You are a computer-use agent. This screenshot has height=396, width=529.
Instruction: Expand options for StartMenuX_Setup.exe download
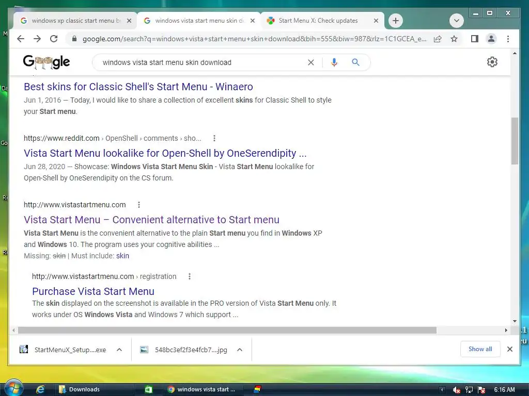click(x=119, y=350)
